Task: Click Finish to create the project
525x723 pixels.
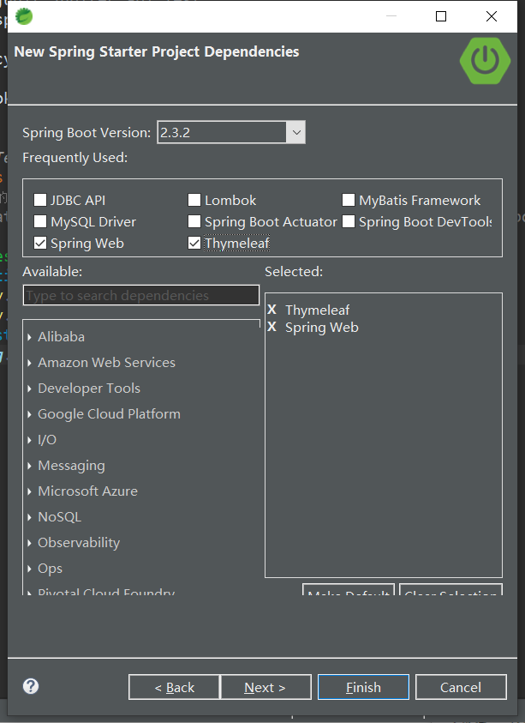Action: tap(363, 687)
